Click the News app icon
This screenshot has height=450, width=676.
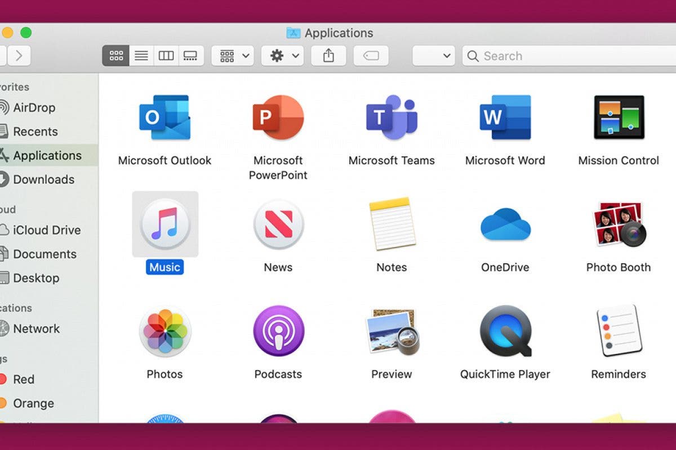(278, 224)
